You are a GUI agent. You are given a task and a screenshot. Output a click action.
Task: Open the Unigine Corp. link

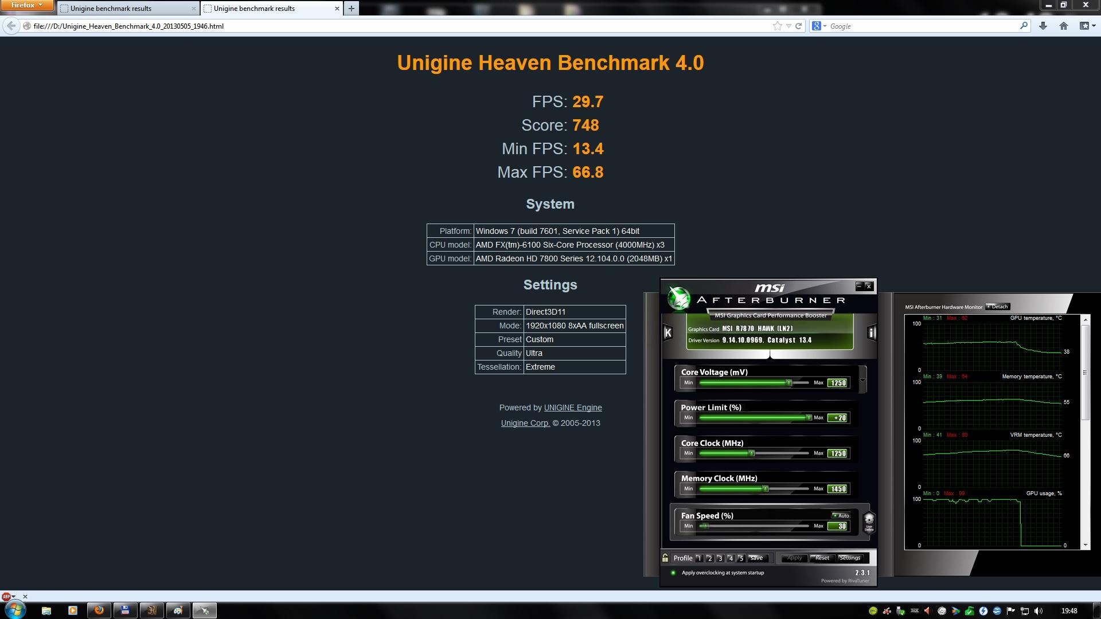[x=525, y=423]
